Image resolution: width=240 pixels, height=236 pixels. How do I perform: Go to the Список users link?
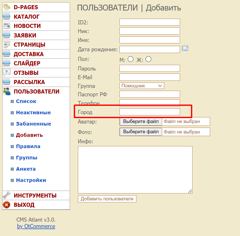(26, 101)
